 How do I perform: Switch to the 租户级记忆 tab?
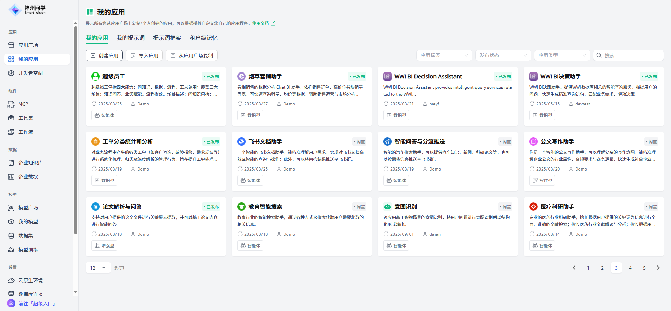pos(204,38)
